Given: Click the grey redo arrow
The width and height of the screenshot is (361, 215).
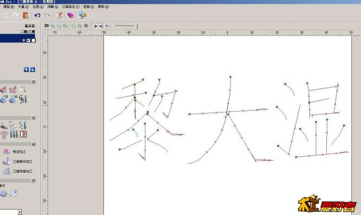Looking at the screenshot, I should (47, 15).
